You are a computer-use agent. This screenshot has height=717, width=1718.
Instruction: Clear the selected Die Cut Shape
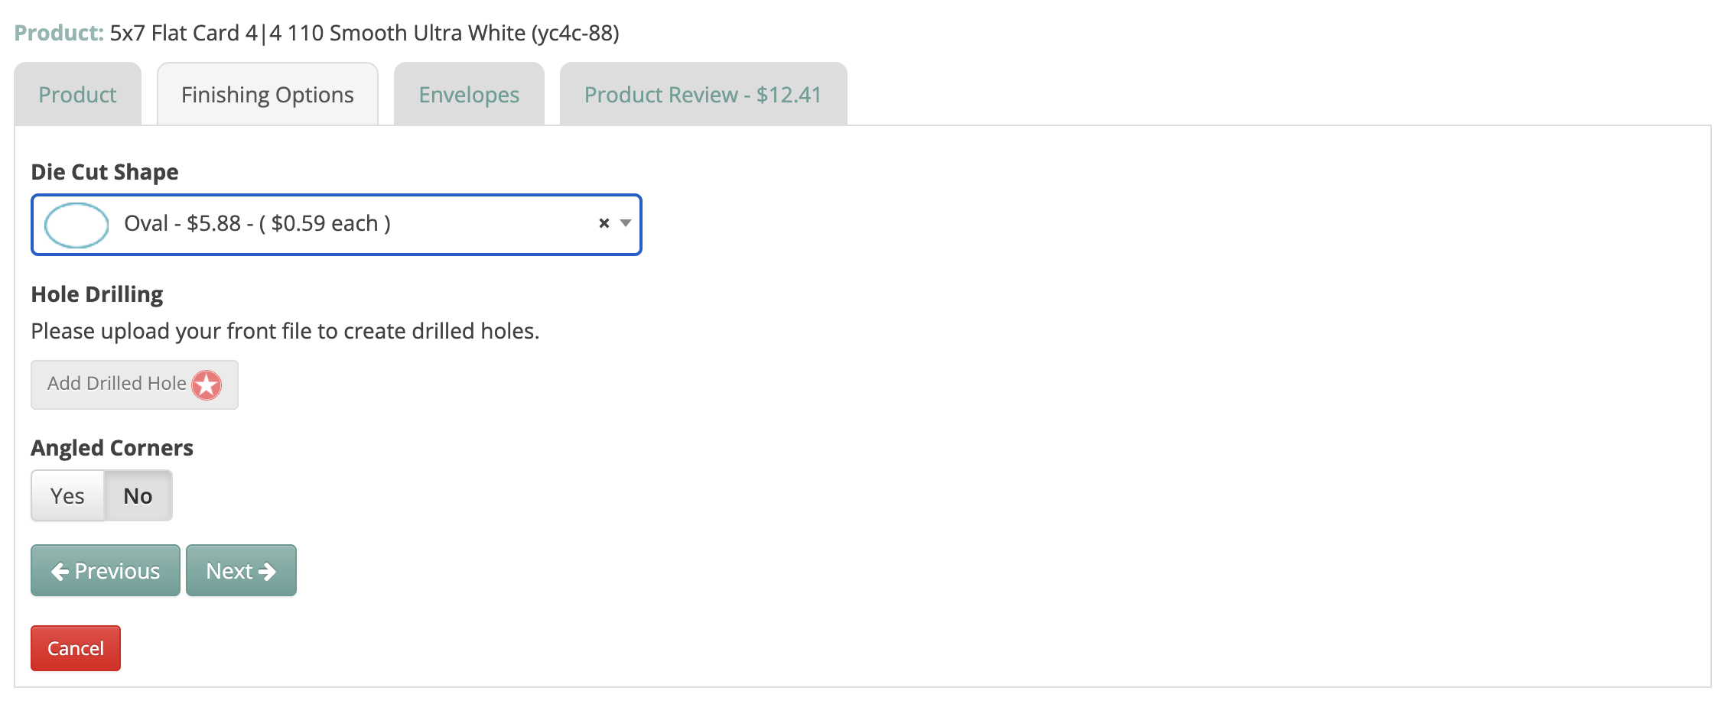604,223
